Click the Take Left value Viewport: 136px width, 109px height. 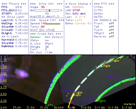pos(79,20)
